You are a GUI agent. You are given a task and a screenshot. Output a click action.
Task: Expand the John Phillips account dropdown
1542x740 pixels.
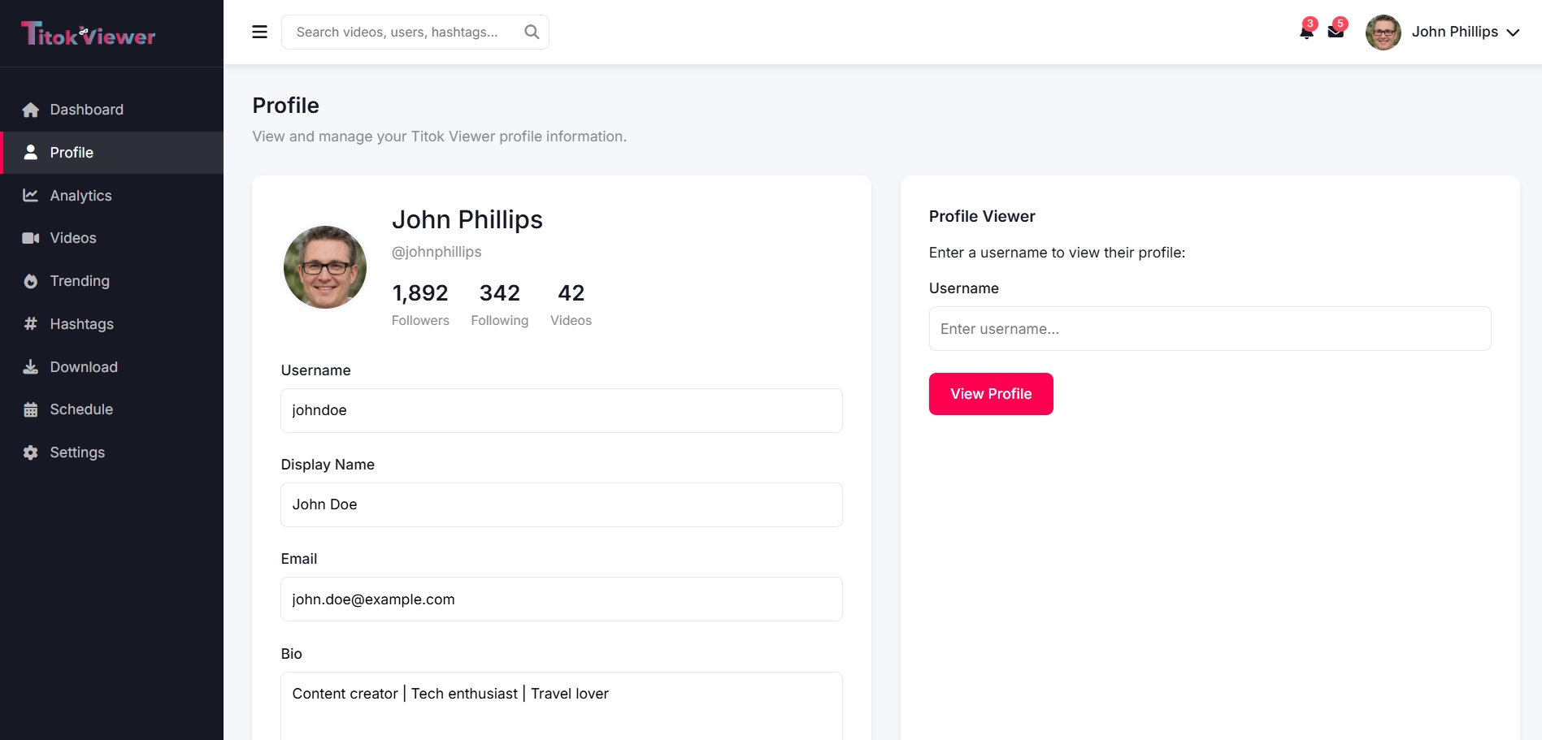(x=1455, y=32)
